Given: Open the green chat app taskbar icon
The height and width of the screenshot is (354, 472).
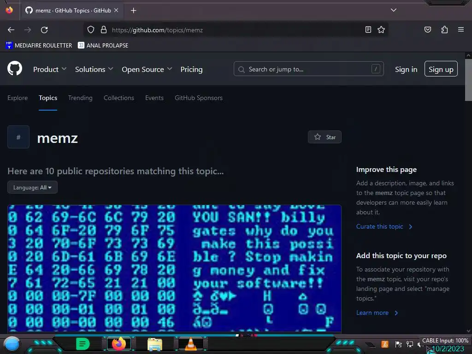Looking at the screenshot, I should tap(83, 344).
